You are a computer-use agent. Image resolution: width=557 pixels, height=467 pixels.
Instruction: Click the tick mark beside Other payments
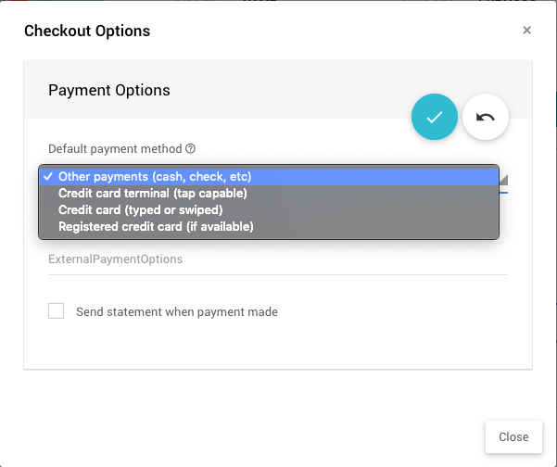coord(47,176)
